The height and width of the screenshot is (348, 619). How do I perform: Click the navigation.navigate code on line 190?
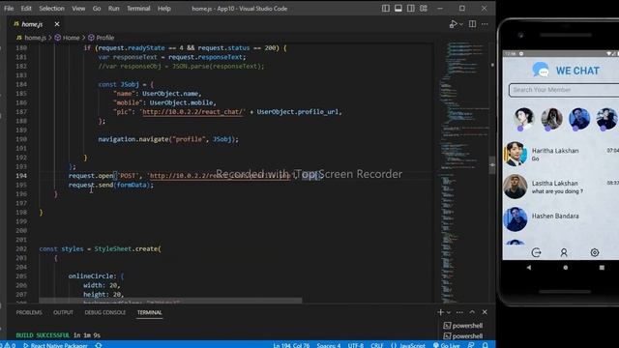168,139
